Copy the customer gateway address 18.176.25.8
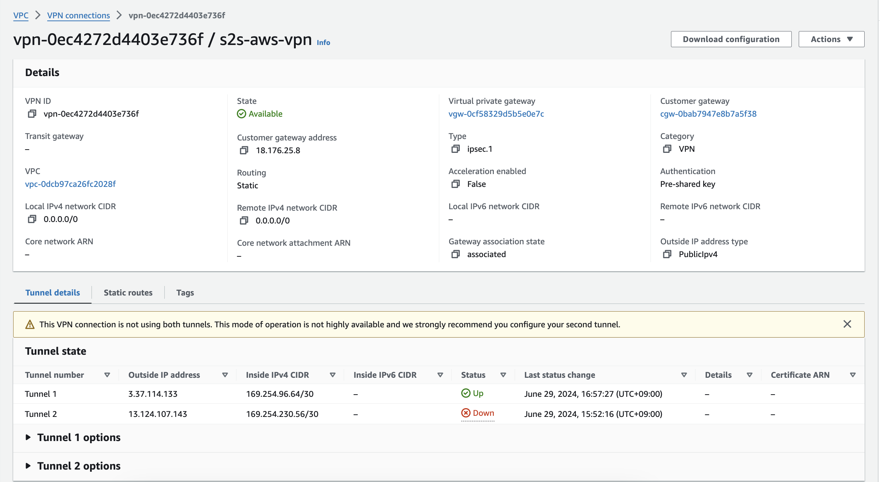The height and width of the screenshot is (482, 880). pyautogui.click(x=244, y=150)
